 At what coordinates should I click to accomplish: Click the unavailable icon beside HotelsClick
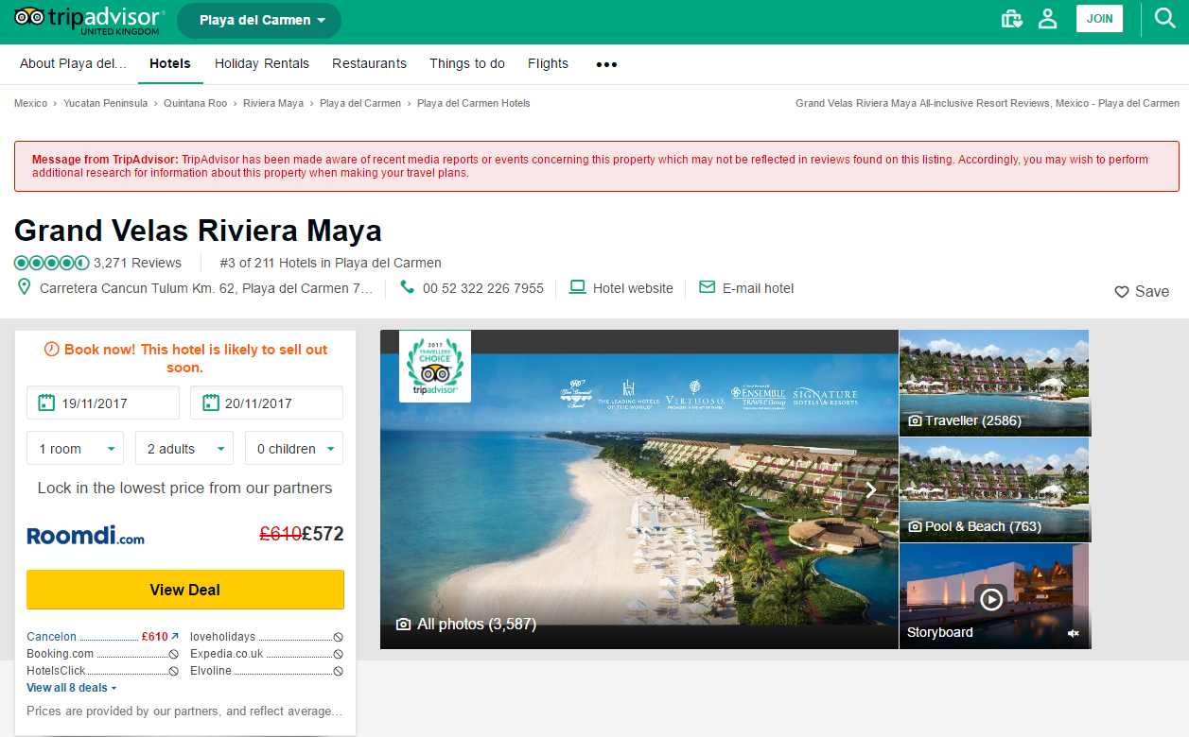pyautogui.click(x=174, y=671)
